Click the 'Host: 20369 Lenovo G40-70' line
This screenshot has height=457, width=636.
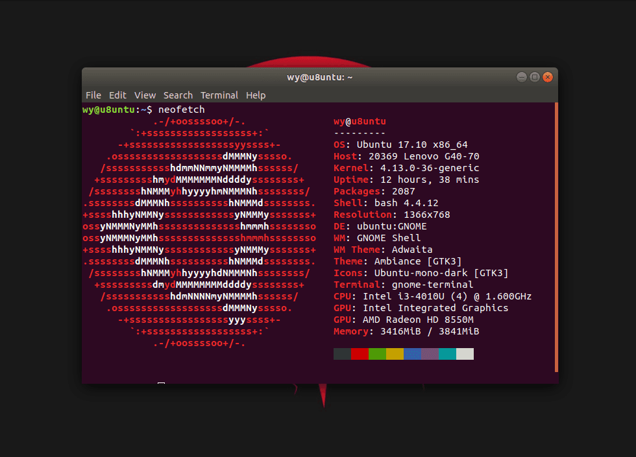pyautogui.click(x=406, y=156)
